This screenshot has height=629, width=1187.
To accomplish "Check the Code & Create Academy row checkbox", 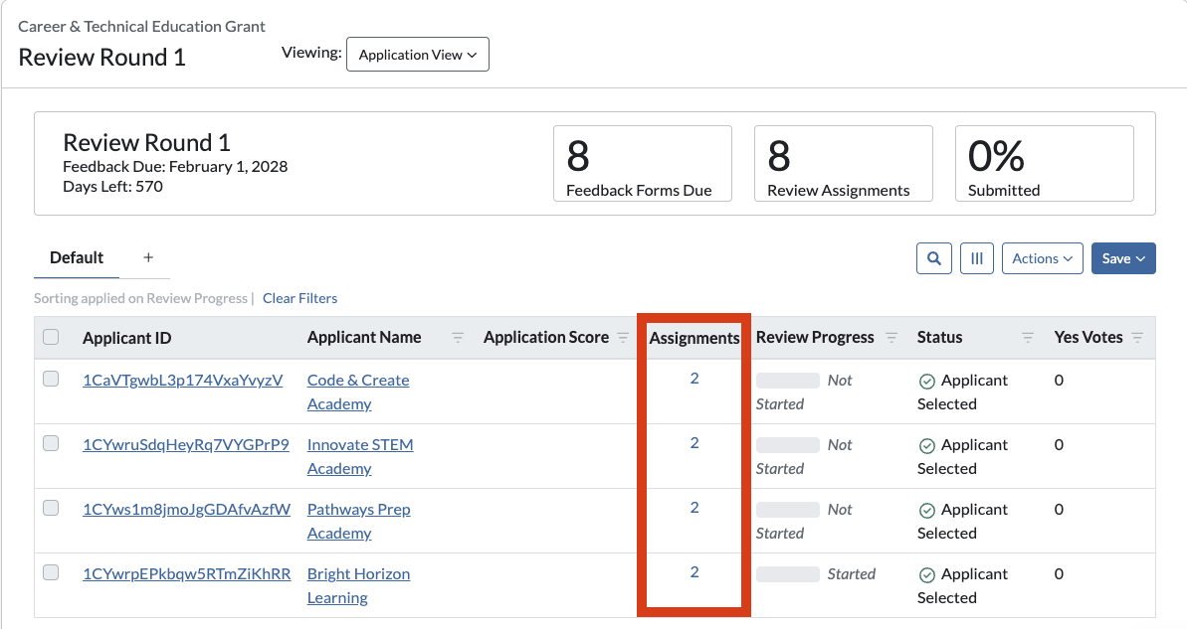I will (51, 378).
